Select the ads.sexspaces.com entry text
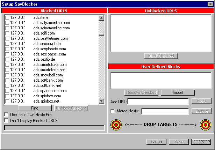 (x=50, y=54)
